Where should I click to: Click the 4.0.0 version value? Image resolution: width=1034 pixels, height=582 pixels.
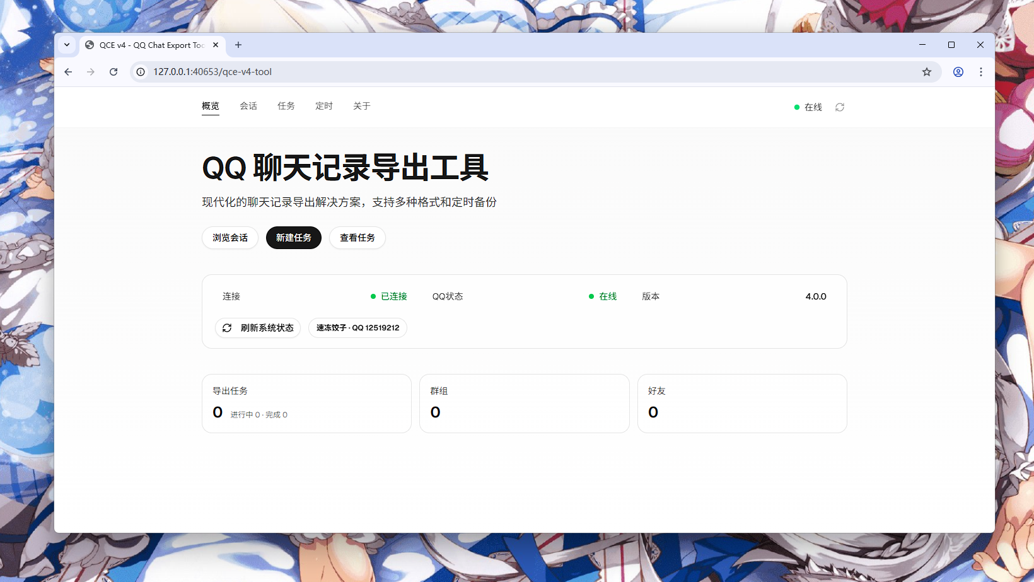point(816,296)
